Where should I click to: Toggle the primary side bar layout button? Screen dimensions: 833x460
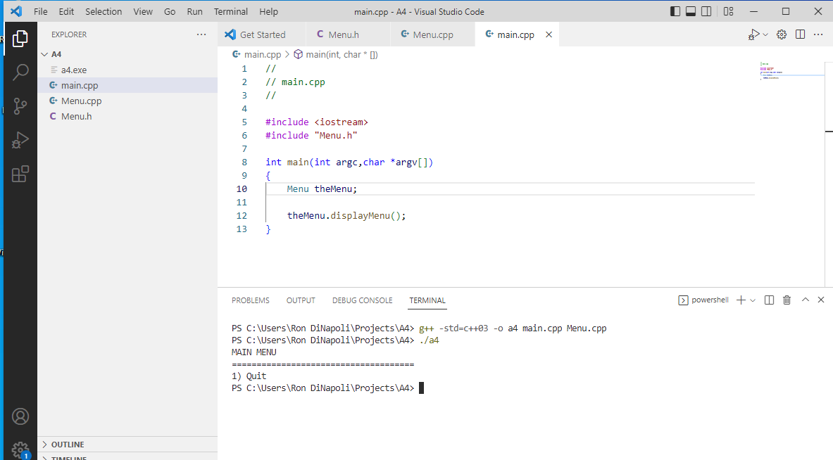coord(675,11)
